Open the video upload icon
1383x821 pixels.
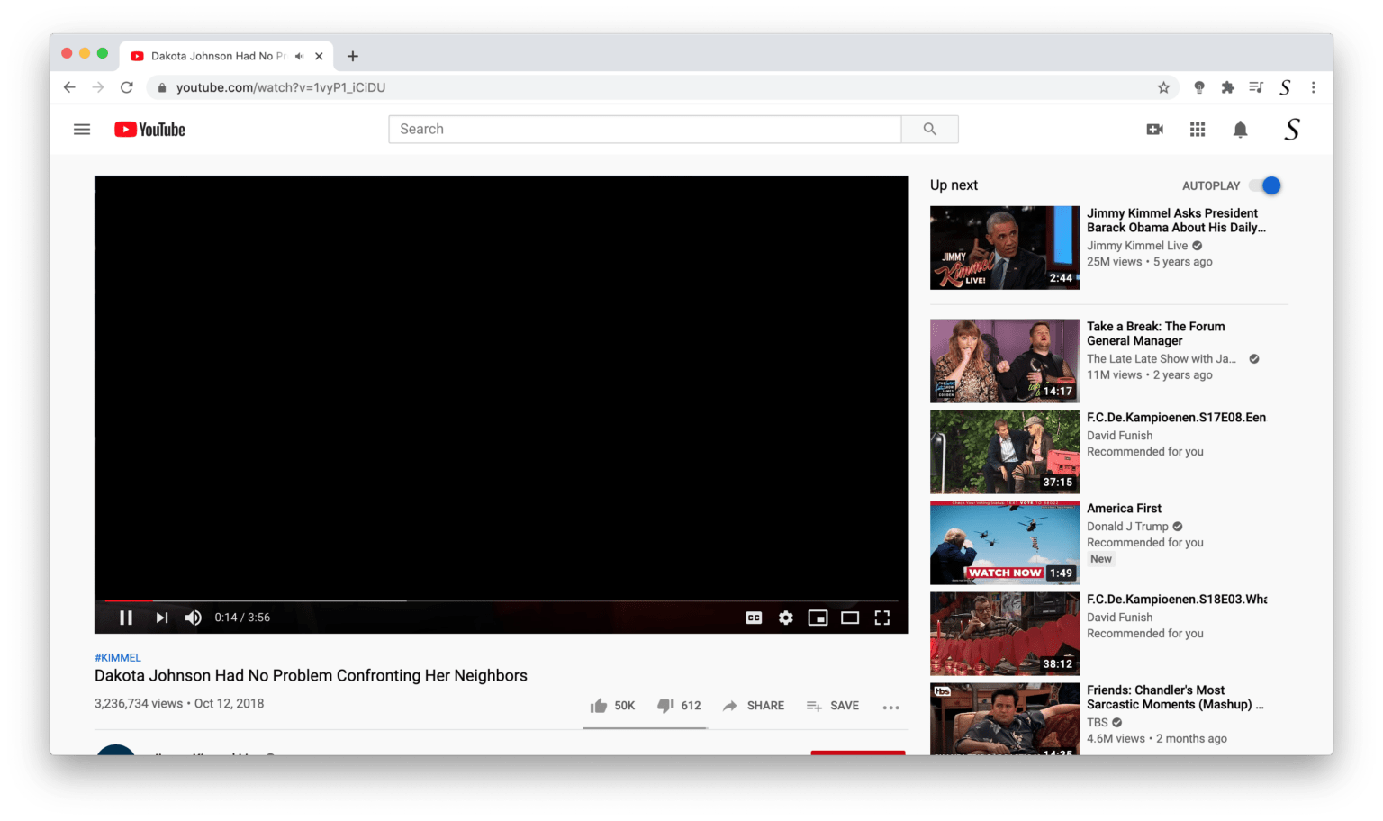(x=1154, y=129)
